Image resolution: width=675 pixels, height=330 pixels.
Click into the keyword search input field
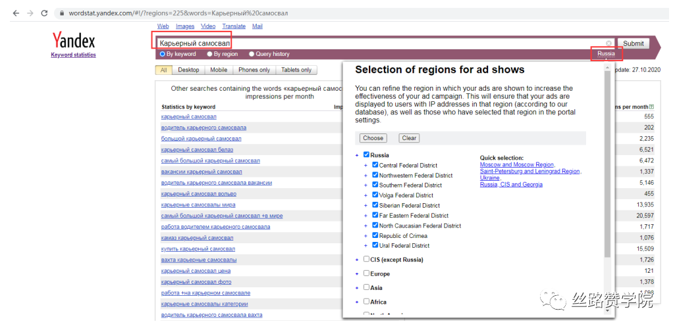click(x=382, y=43)
